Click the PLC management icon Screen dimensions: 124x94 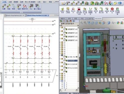click(31, 7)
